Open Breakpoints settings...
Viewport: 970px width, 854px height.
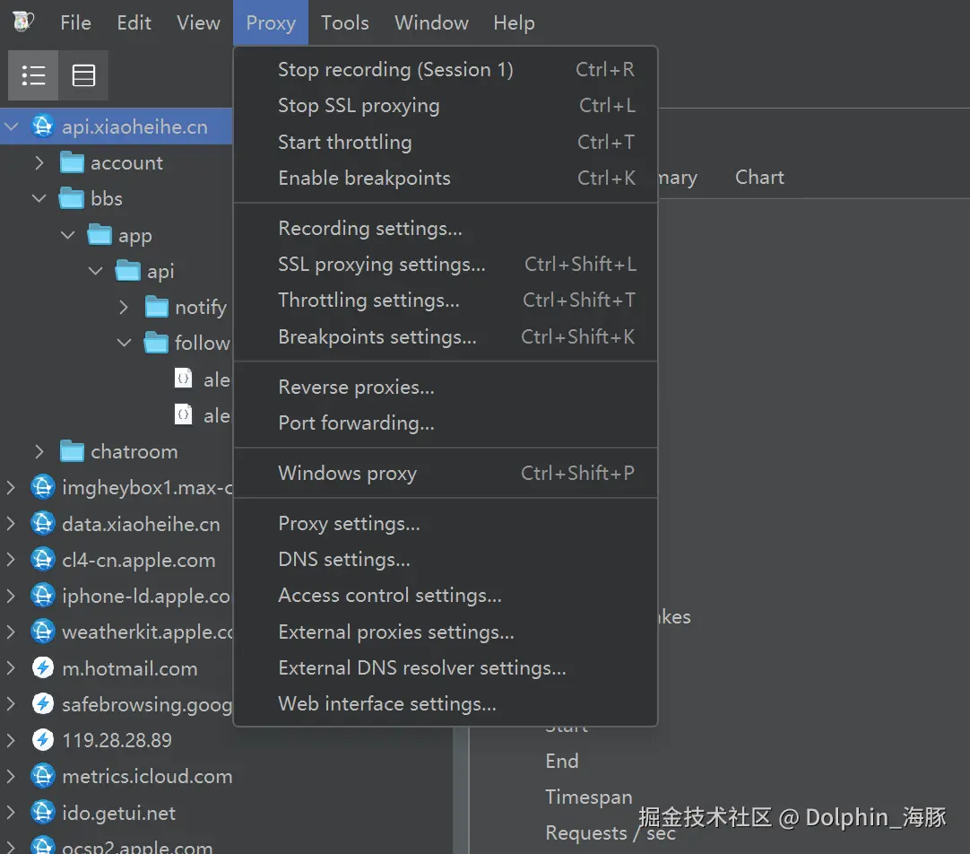(x=446, y=336)
